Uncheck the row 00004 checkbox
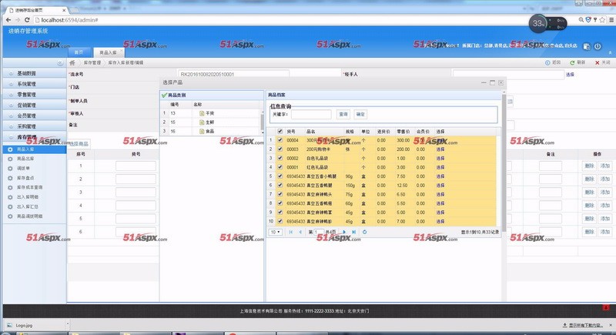Screen dimensions: 616x335 [280, 140]
